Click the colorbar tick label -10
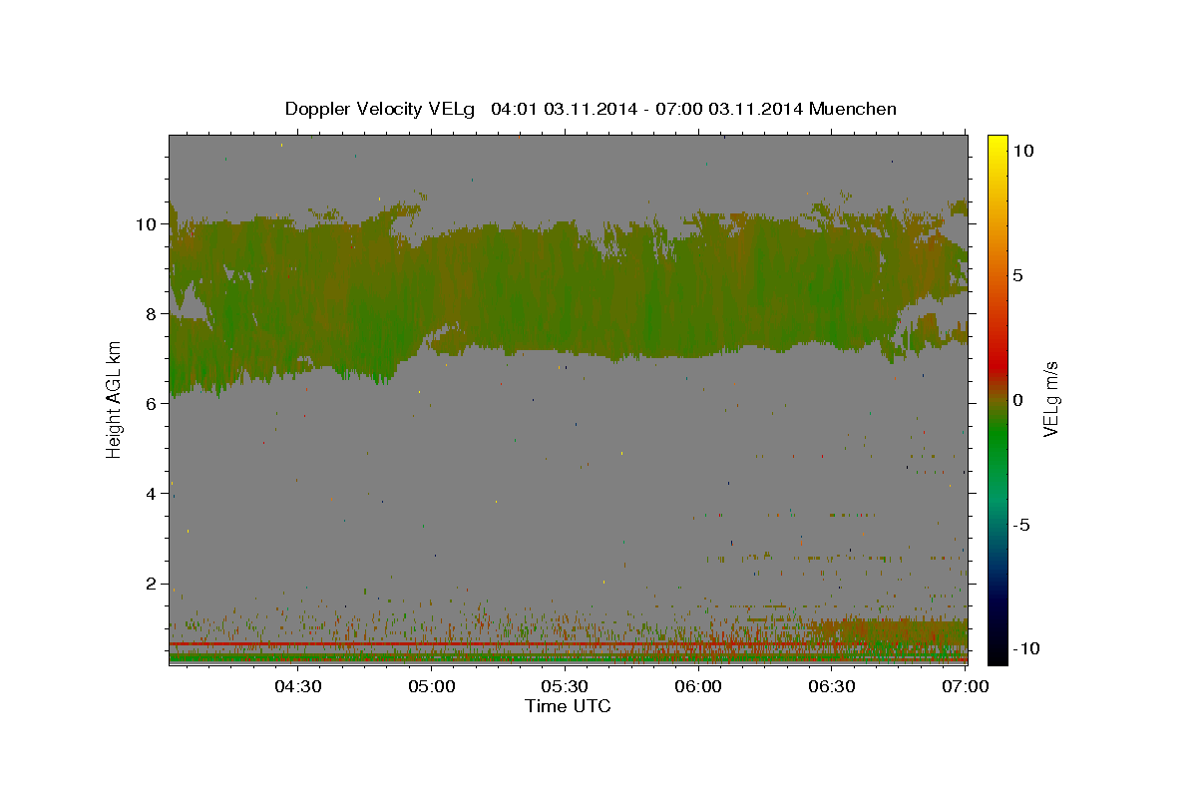1197x798 pixels. (1025, 649)
